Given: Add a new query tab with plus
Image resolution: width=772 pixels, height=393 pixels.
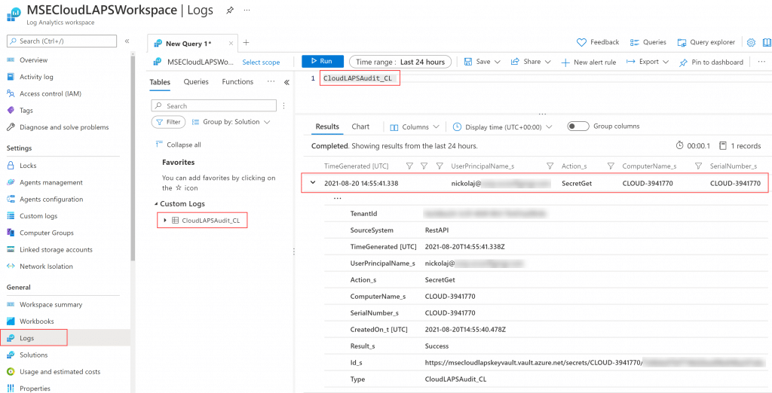Looking at the screenshot, I should [x=247, y=43].
